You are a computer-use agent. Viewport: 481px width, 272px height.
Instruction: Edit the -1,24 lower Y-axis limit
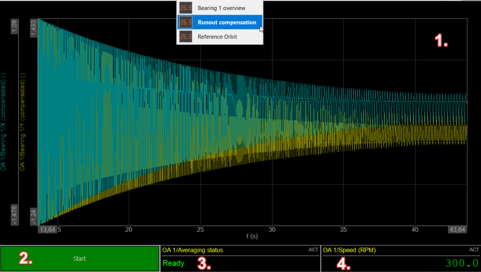point(34,217)
